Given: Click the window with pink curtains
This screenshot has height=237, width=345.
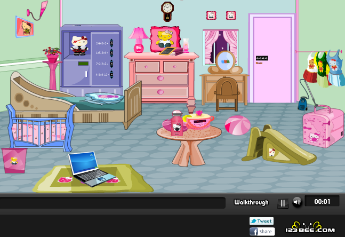Looking at the screenshot, I should pyautogui.click(x=220, y=47).
